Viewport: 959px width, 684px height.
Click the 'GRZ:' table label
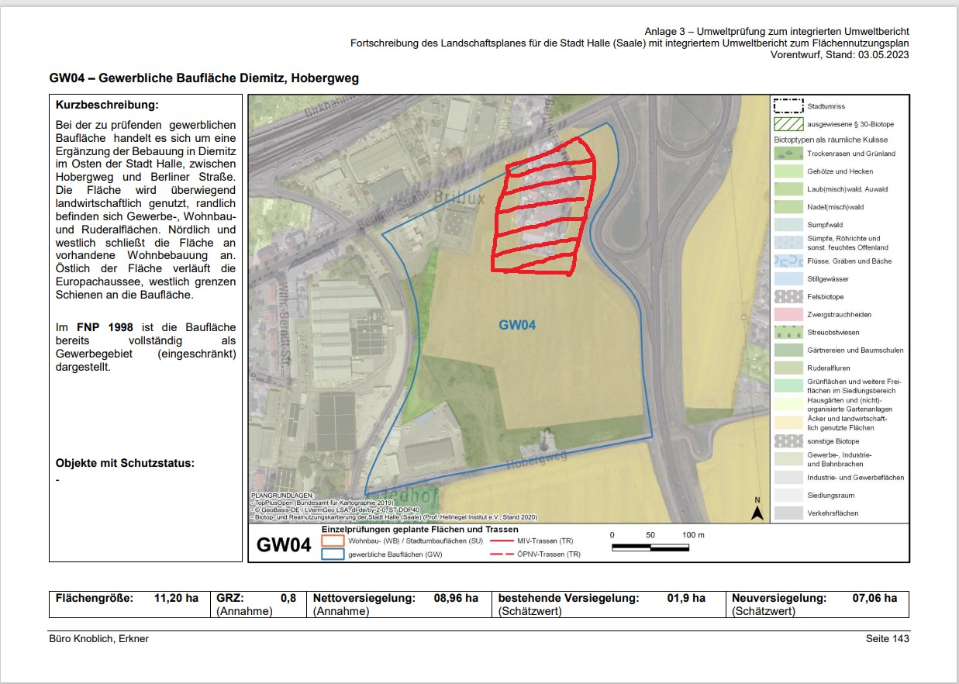pos(230,598)
